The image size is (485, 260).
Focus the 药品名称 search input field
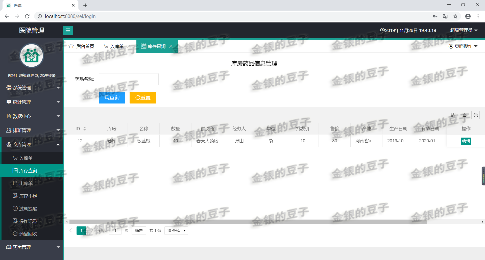(x=129, y=79)
